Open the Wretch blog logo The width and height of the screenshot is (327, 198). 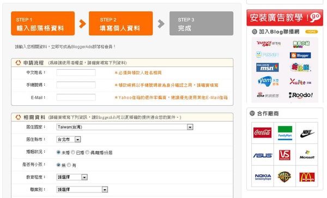(x=301, y=44)
